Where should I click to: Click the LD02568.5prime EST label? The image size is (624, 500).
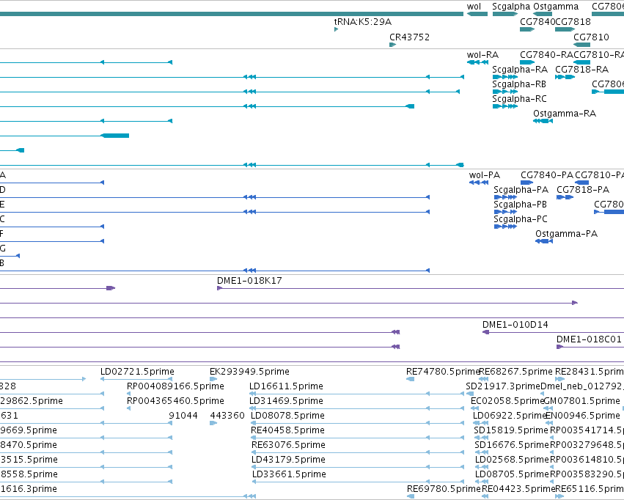click(512, 460)
